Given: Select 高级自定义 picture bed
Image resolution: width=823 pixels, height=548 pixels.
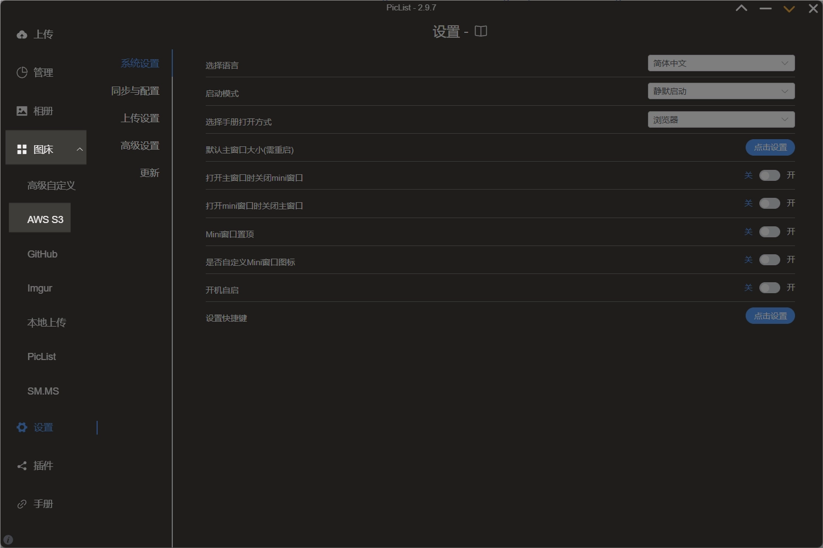Looking at the screenshot, I should pos(52,186).
